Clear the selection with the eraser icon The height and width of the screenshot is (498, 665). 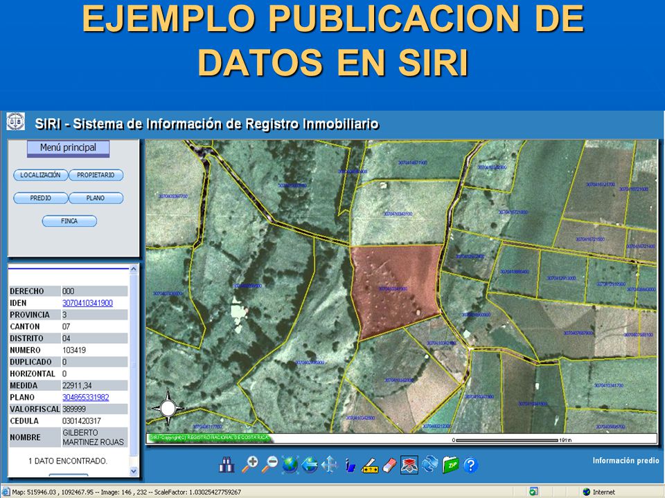(x=389, y=465)
